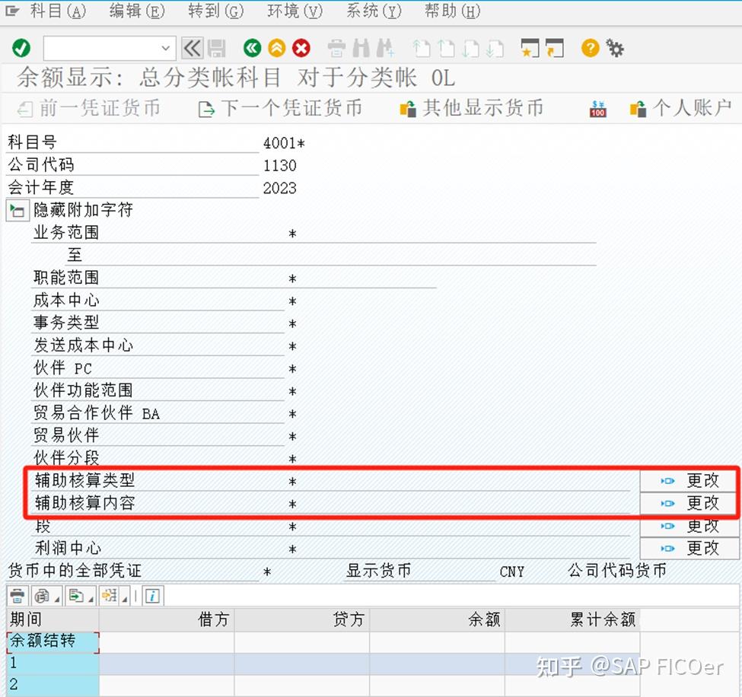Select period 1 row cell
The width and height of the screenshot is (742, 697).
coord(53,664)
